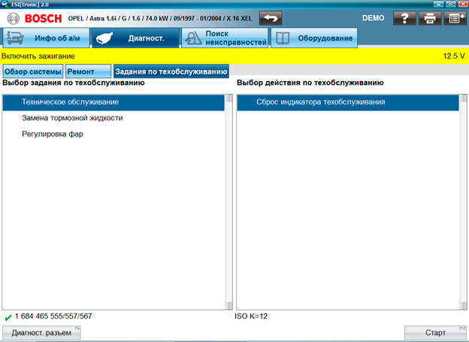Select the Ремонт sub-tab
469x342 pixels.
click(80, 71)
